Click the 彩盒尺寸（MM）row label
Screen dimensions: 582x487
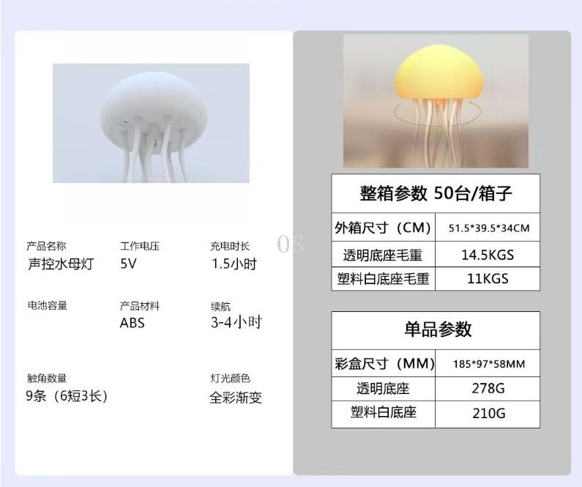384,363
